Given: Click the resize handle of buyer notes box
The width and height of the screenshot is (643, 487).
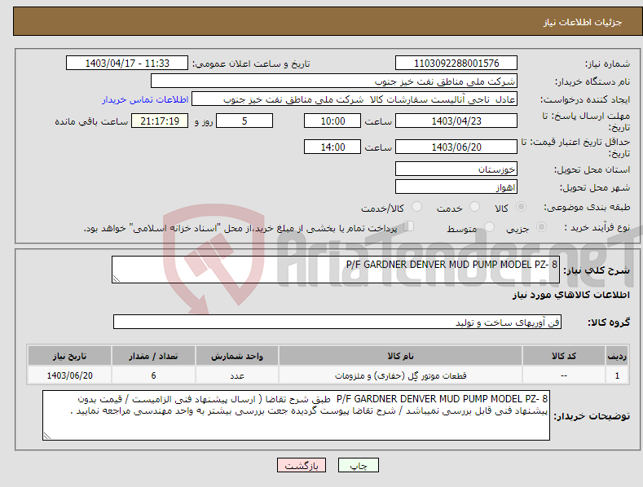Looking at the screenshot, I should pyautogui.click(x=47, y=436).
